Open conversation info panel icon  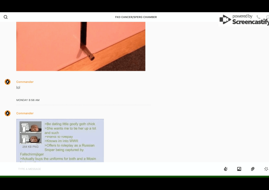click(x=267, y=17)
